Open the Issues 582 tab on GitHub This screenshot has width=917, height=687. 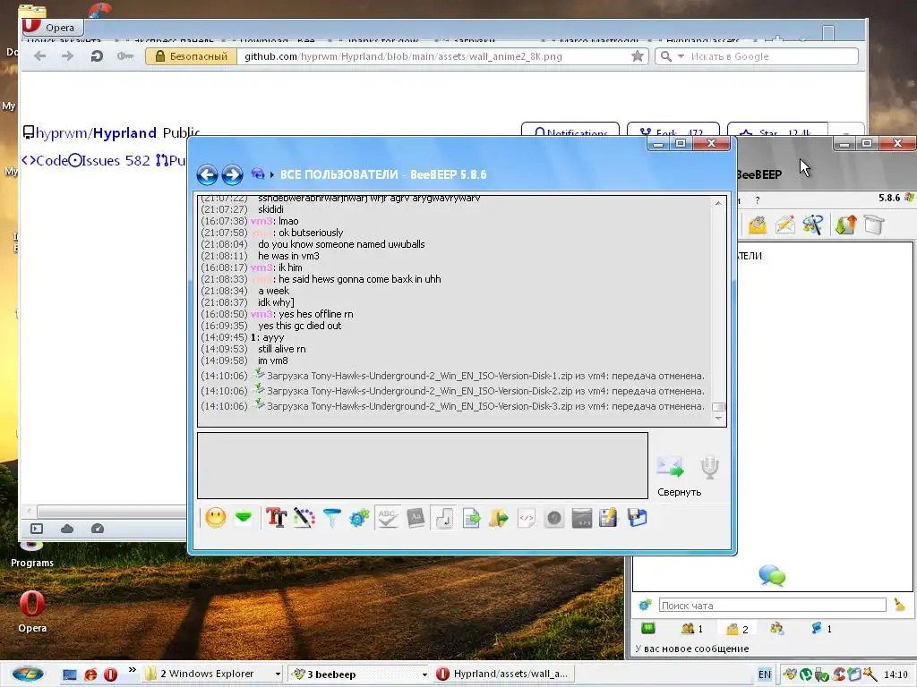pyautogui.click(x=109, y=160)
